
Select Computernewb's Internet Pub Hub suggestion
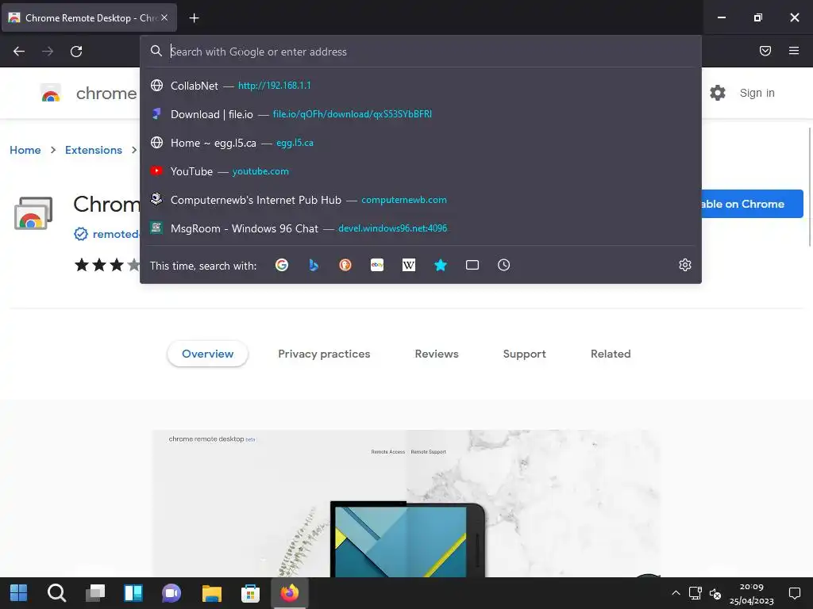[421, 199]
